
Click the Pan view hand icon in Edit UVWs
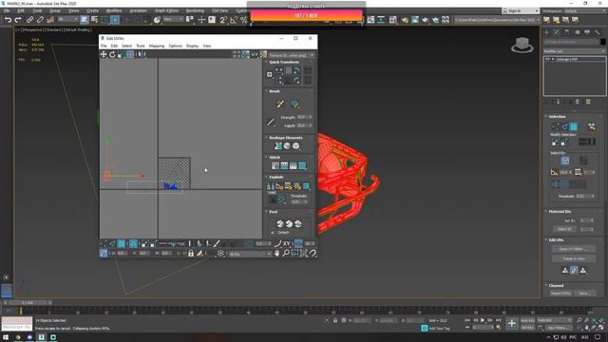point(276,254)
